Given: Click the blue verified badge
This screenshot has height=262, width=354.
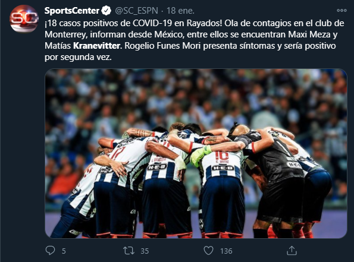Looking at the screenshot, I should tap(106, 11).
